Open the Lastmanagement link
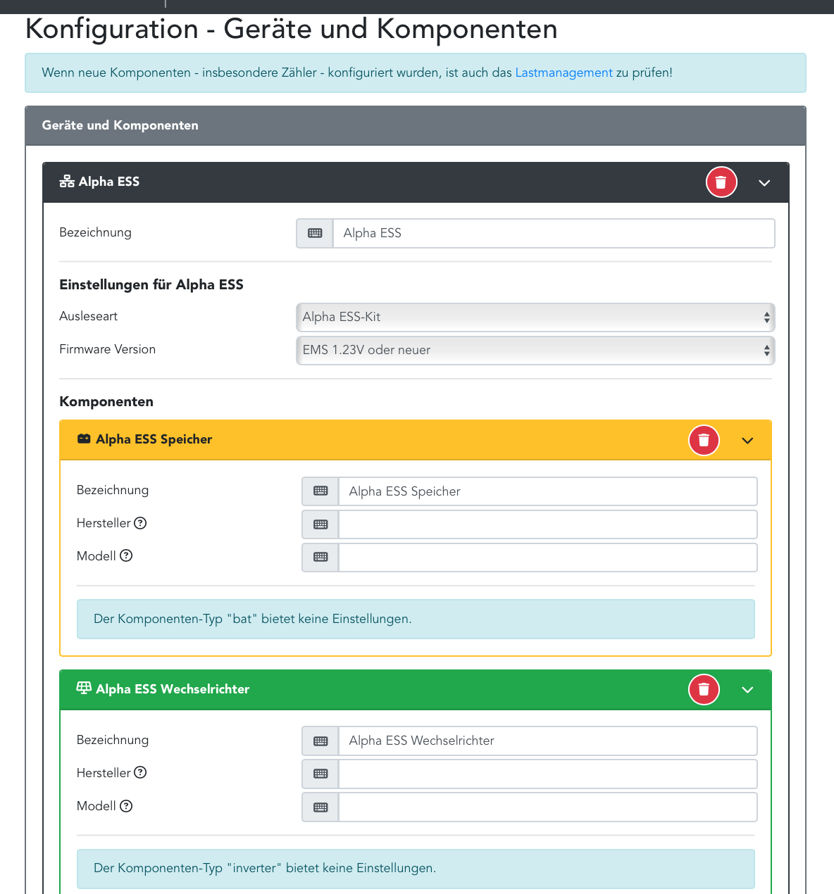 tap(564, 73)
